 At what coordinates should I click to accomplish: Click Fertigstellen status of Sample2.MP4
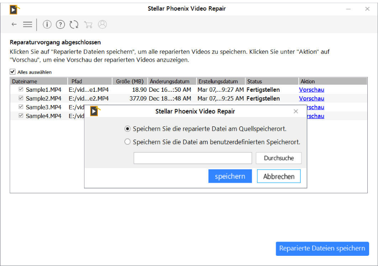click(x=263, y=98)
